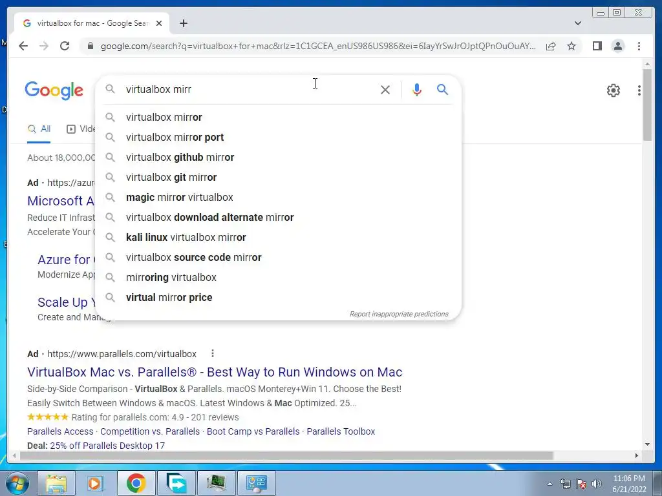Click the horizontal scrollbar left arrow

point(14,455)
